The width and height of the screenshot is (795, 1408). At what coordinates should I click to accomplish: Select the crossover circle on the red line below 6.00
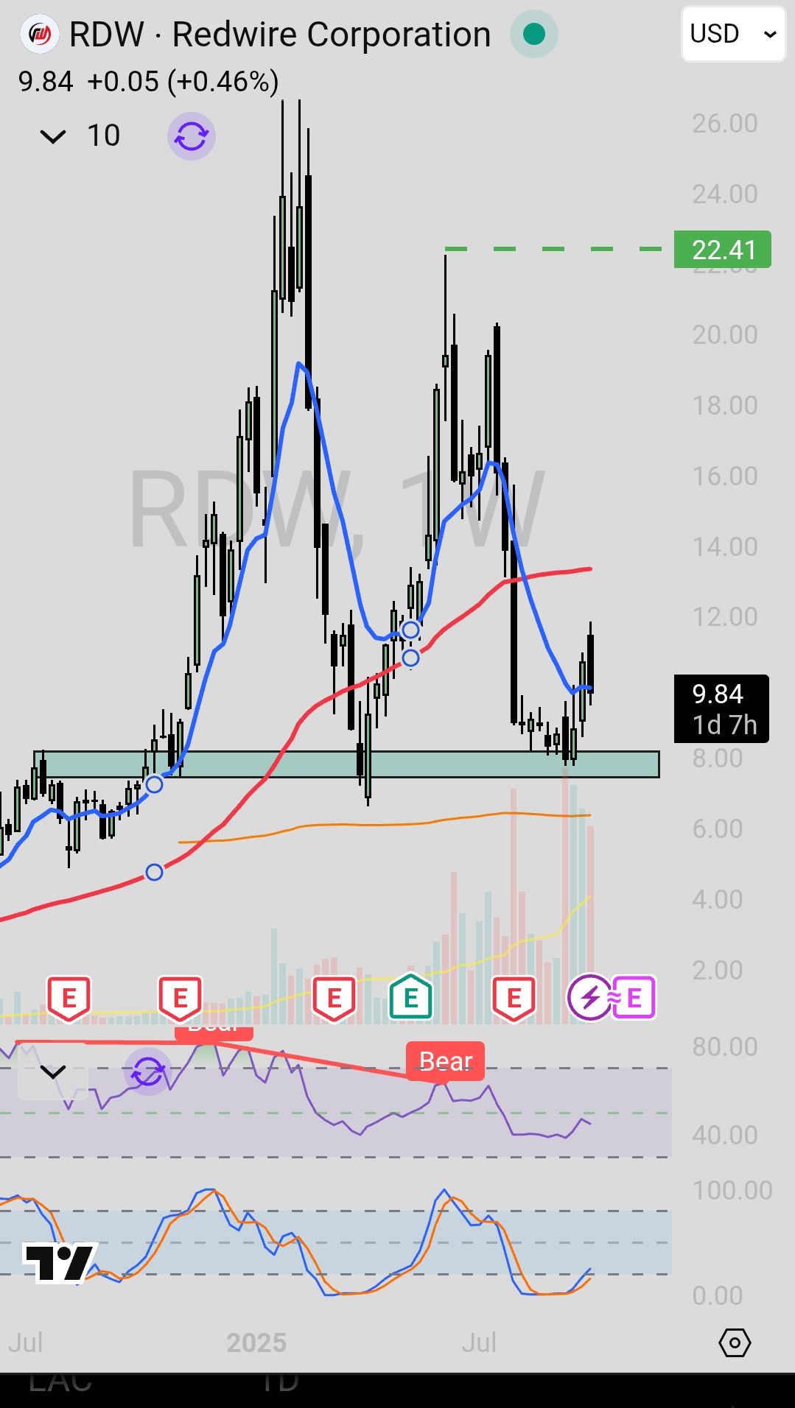[154, 873]
